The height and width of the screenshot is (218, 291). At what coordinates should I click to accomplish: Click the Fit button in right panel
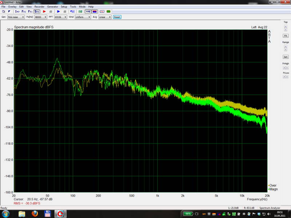point(286,36)
